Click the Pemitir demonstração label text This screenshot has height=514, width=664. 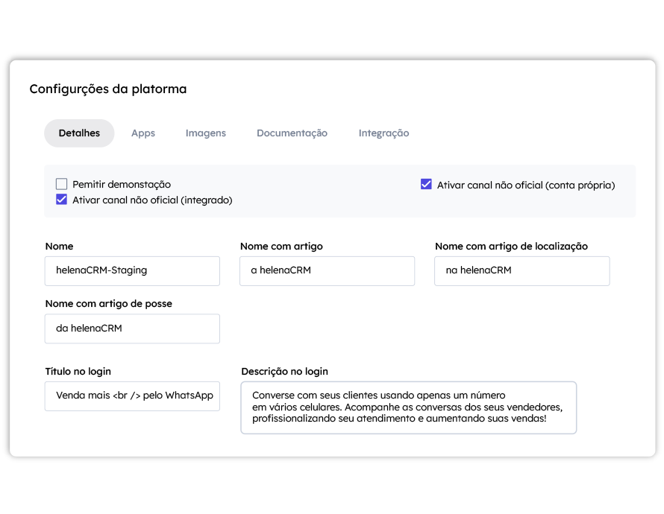(x=122, y=184)
